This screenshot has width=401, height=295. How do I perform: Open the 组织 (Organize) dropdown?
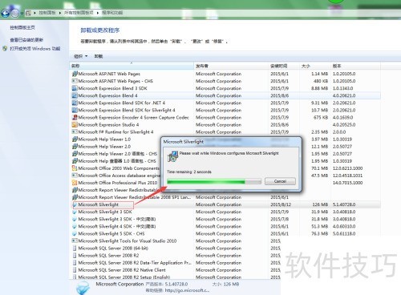point(80,56)
